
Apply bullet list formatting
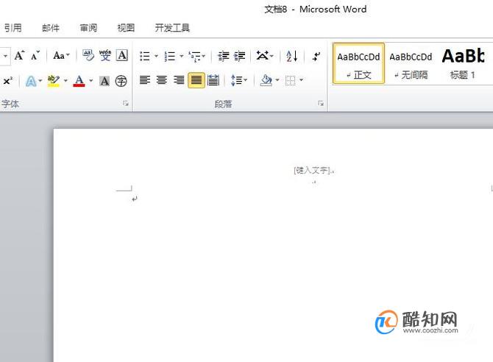(x=145, y=57)
